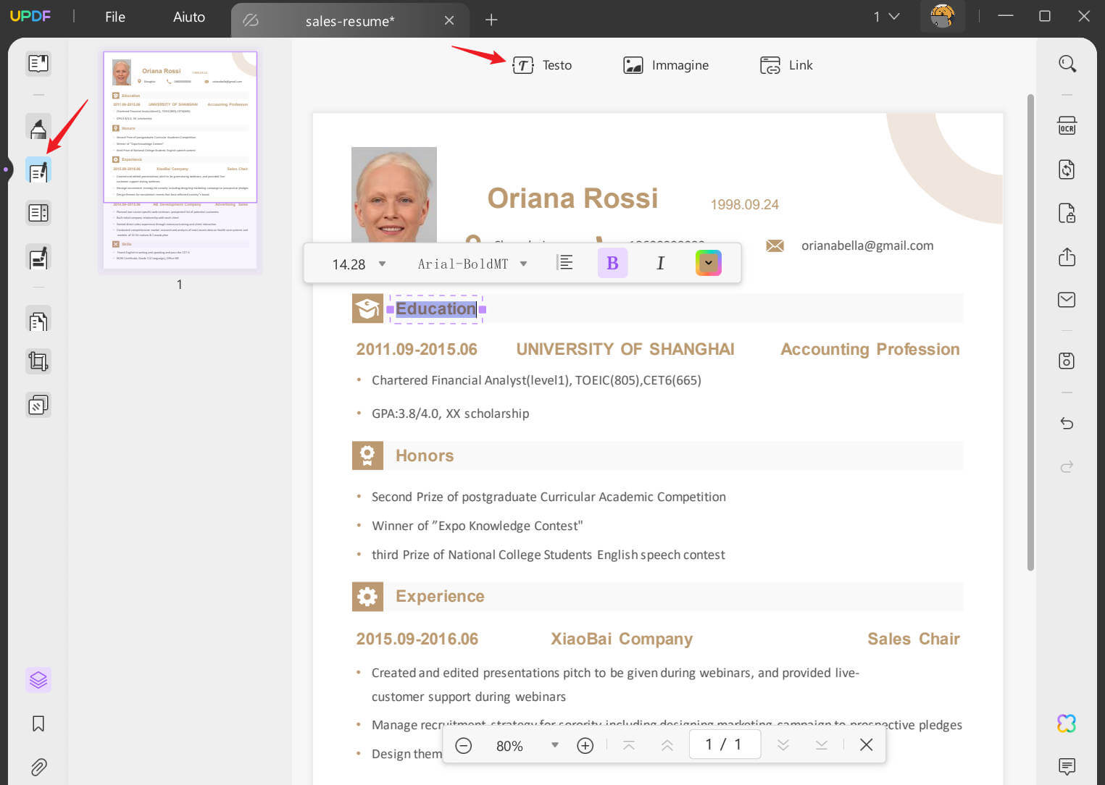Image resolution: width=1105 pixels, height=785 pixels.
Task: Save the document with disk icon
Action: [1067, 361]
